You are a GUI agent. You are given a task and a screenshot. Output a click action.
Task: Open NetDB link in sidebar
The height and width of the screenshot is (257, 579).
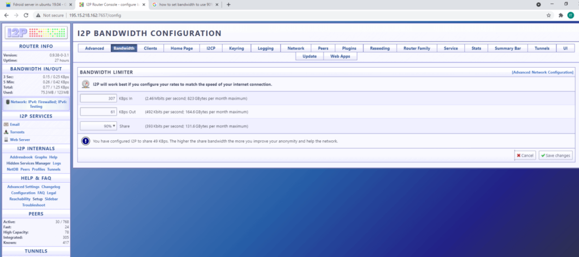(12, 170)
